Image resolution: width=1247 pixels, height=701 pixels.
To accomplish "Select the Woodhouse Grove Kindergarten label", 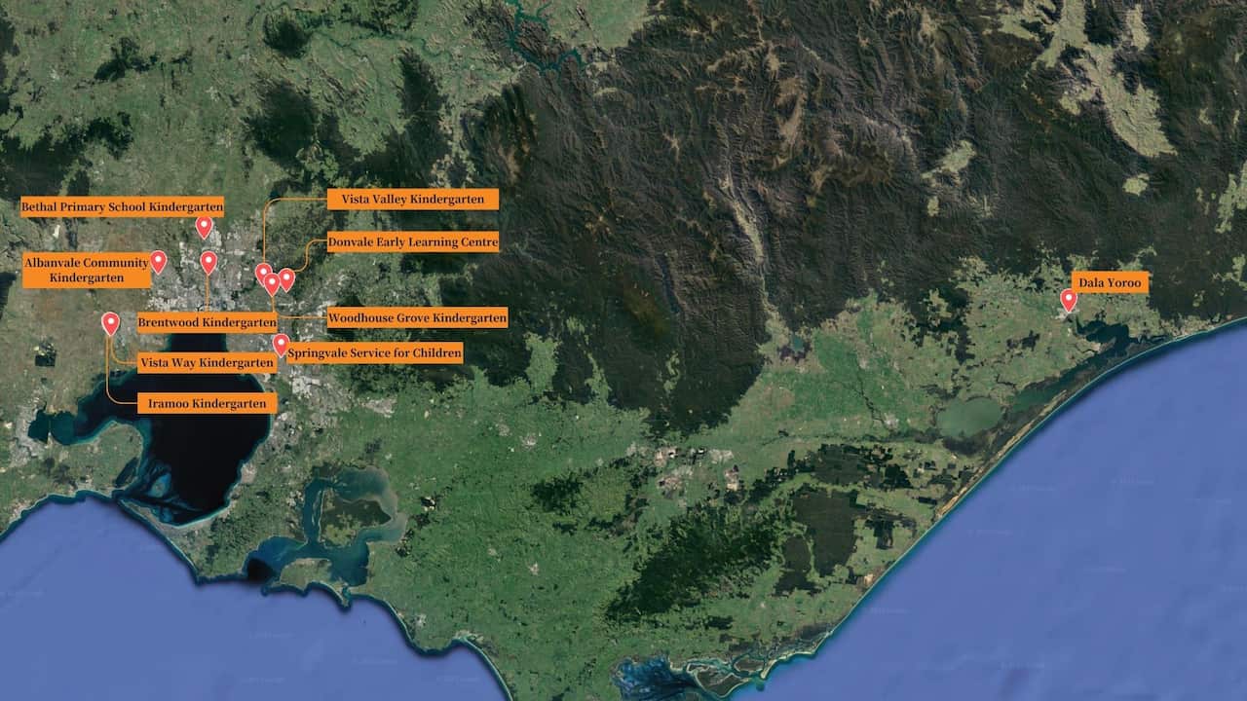I will coord(417,317).
